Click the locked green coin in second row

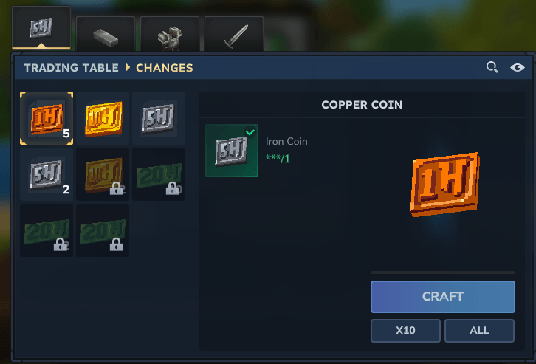(x=159, y=174)
